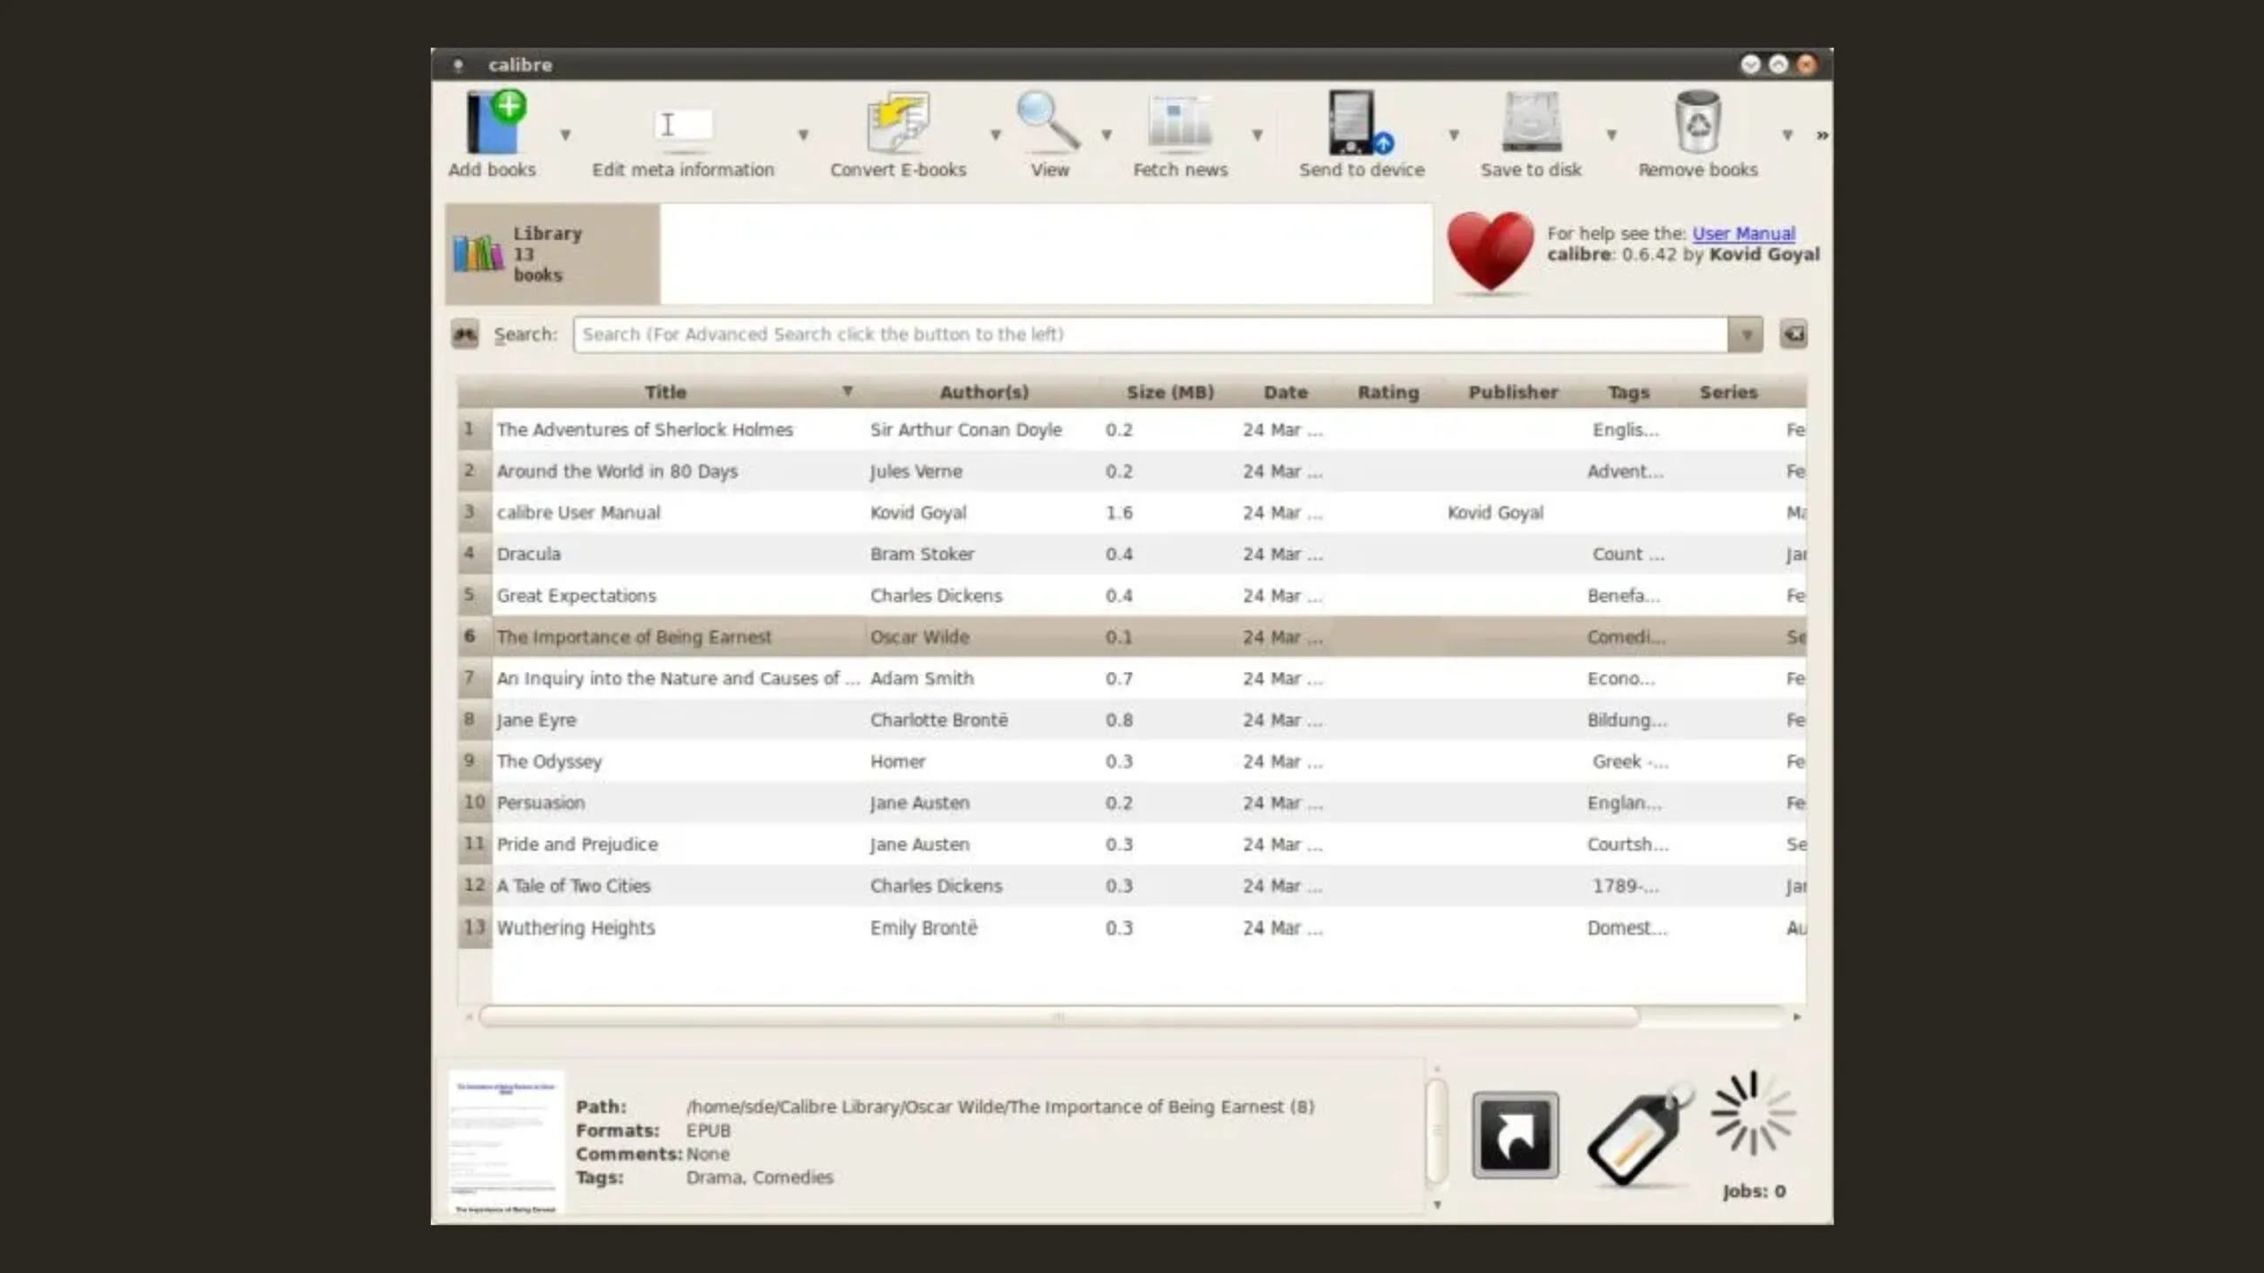
Task: Sort by Title column header
Action: tap(664, 392)
